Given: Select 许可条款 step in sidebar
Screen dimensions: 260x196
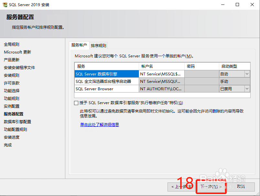Looking at the screenshot, I should (x=12, y=83).
